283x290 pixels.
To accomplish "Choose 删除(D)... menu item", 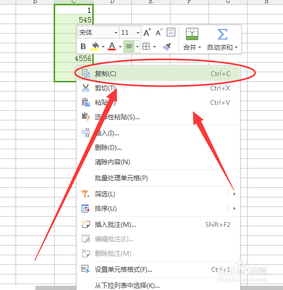I will click(158, 147).
